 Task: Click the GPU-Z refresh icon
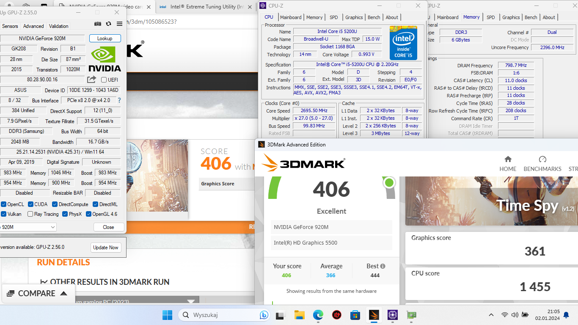(109, 24)
